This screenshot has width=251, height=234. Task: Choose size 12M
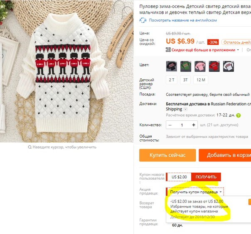point(201,80)
